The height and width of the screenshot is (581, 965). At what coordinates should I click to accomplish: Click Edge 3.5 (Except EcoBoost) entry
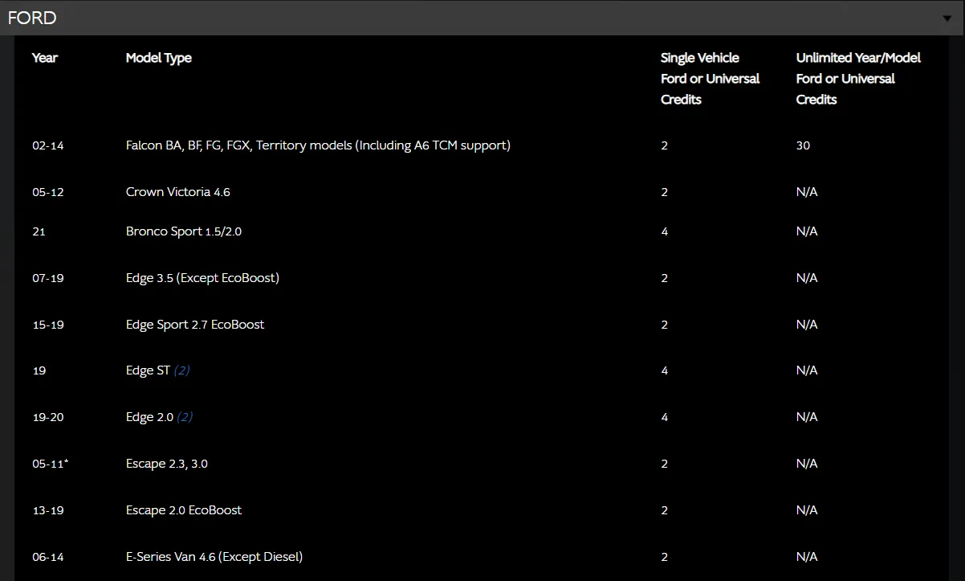(202, 278)
